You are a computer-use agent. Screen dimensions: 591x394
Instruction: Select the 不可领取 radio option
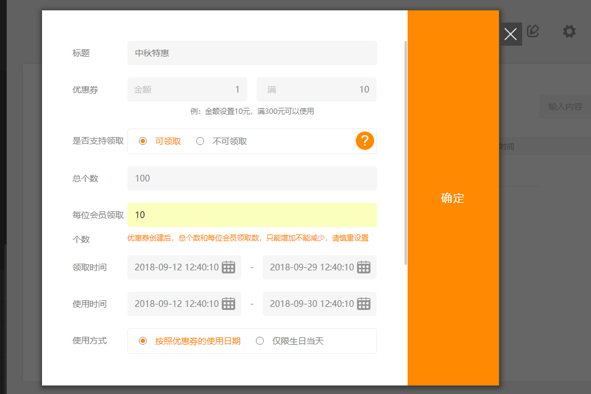[x=200, y=141]
